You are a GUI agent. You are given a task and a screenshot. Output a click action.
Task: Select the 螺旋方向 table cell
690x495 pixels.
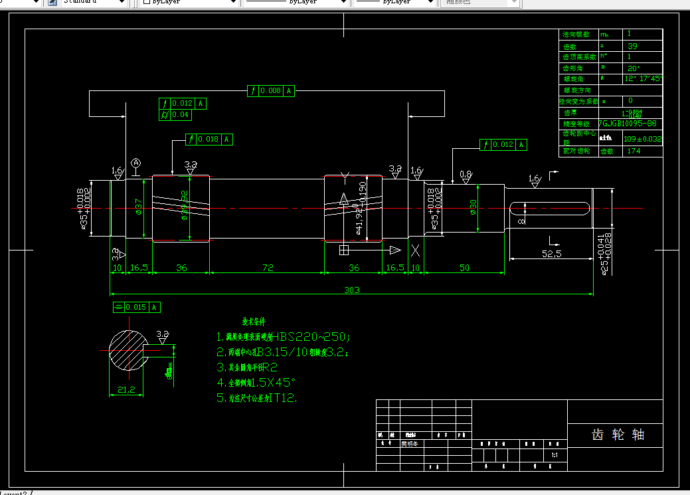[577, 90]
